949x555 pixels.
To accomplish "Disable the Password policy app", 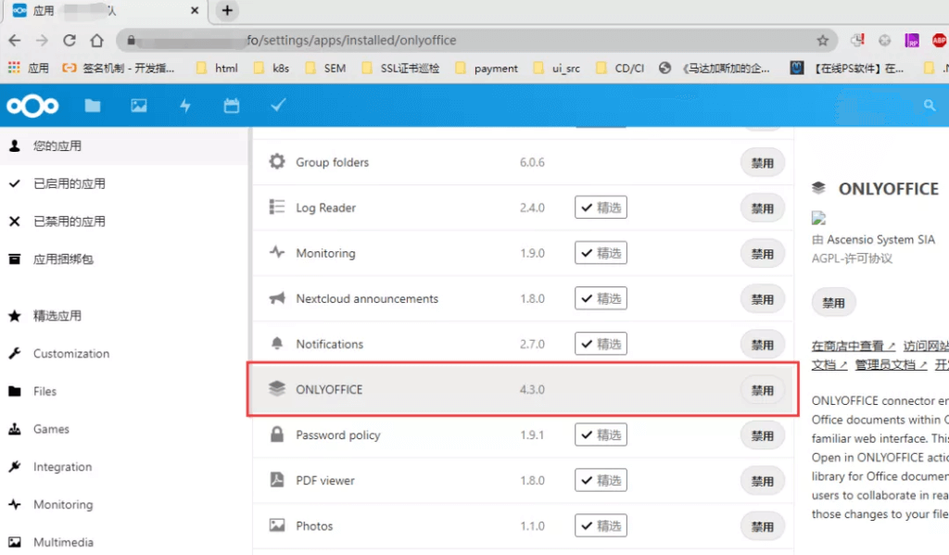I will pos(763,435).
